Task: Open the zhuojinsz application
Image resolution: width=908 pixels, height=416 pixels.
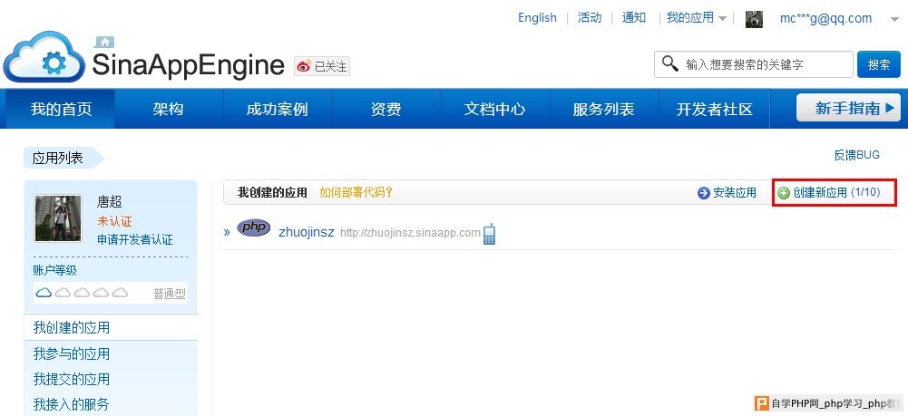Action: tap(307, 233)
